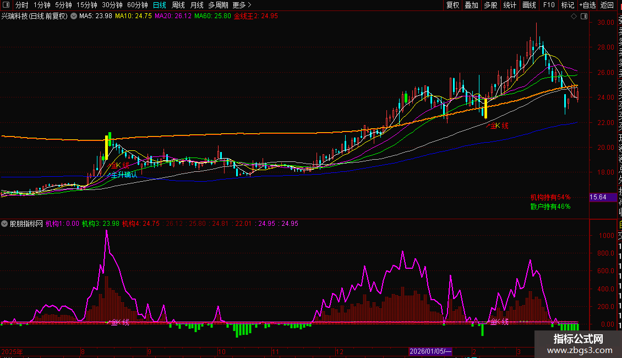The width and height of the screenshot is (622, 358).
Task: Click the 统计 statistics button
Action: (x=510, y=5)
